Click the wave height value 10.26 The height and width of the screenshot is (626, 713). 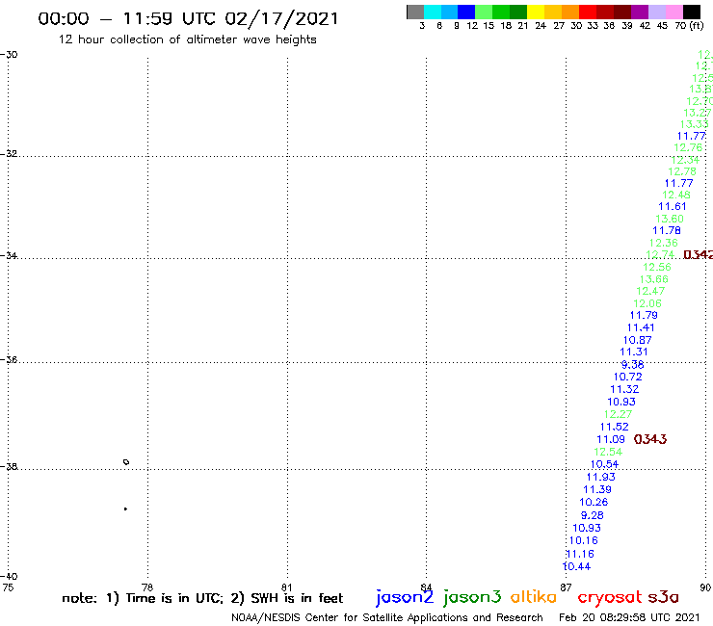pos(594,502)
